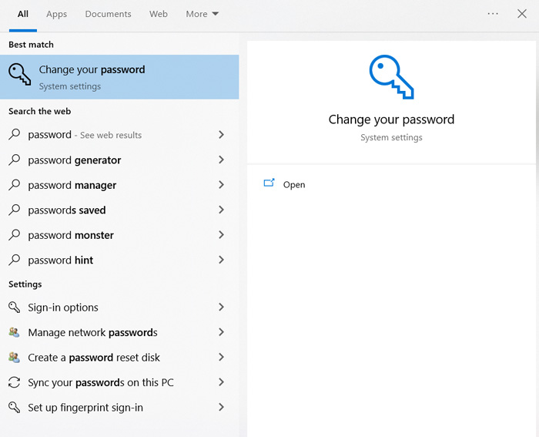The height and width of the screenshot is (437, 539).
Task: Open the Change your password settings
Action: [x=119, y=77]
